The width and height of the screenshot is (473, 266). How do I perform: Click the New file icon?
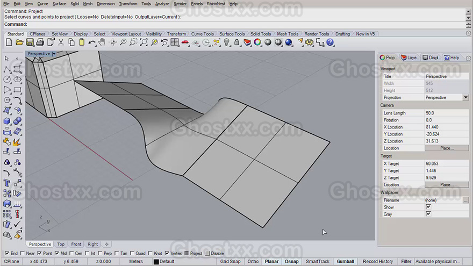9,42
